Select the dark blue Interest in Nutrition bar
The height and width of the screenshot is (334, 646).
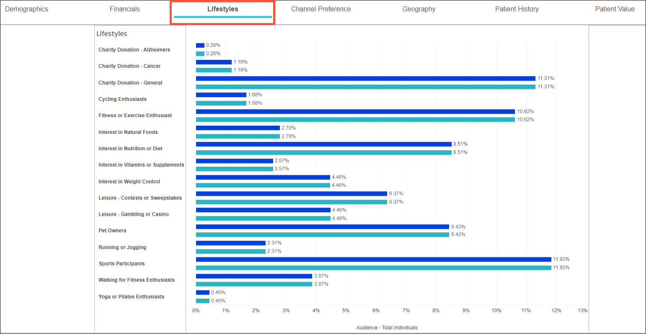point(323,144)
